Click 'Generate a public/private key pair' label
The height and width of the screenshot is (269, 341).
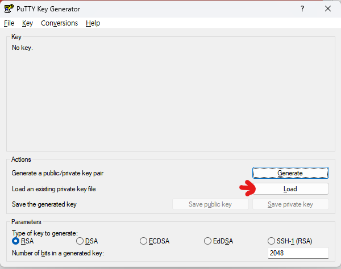coord(57,173)
